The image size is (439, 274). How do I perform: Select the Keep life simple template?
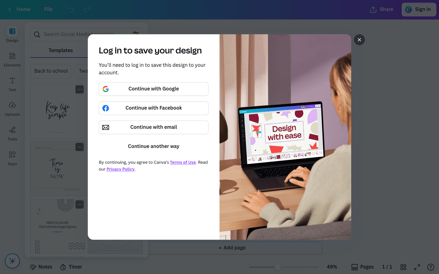click(57, 111)
